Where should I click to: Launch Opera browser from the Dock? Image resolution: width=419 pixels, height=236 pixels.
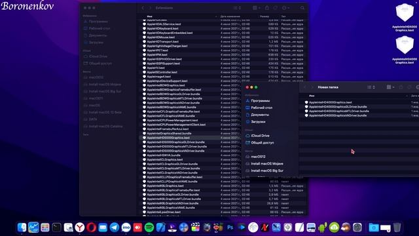92,227
